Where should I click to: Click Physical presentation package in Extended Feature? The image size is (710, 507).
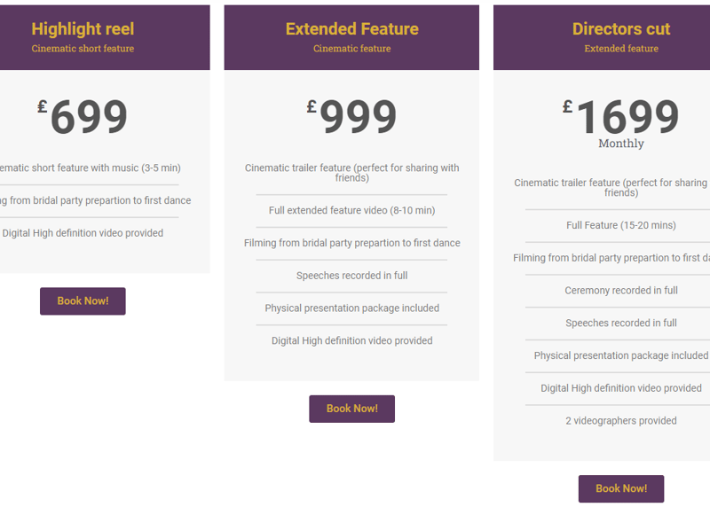pos(351,308)
